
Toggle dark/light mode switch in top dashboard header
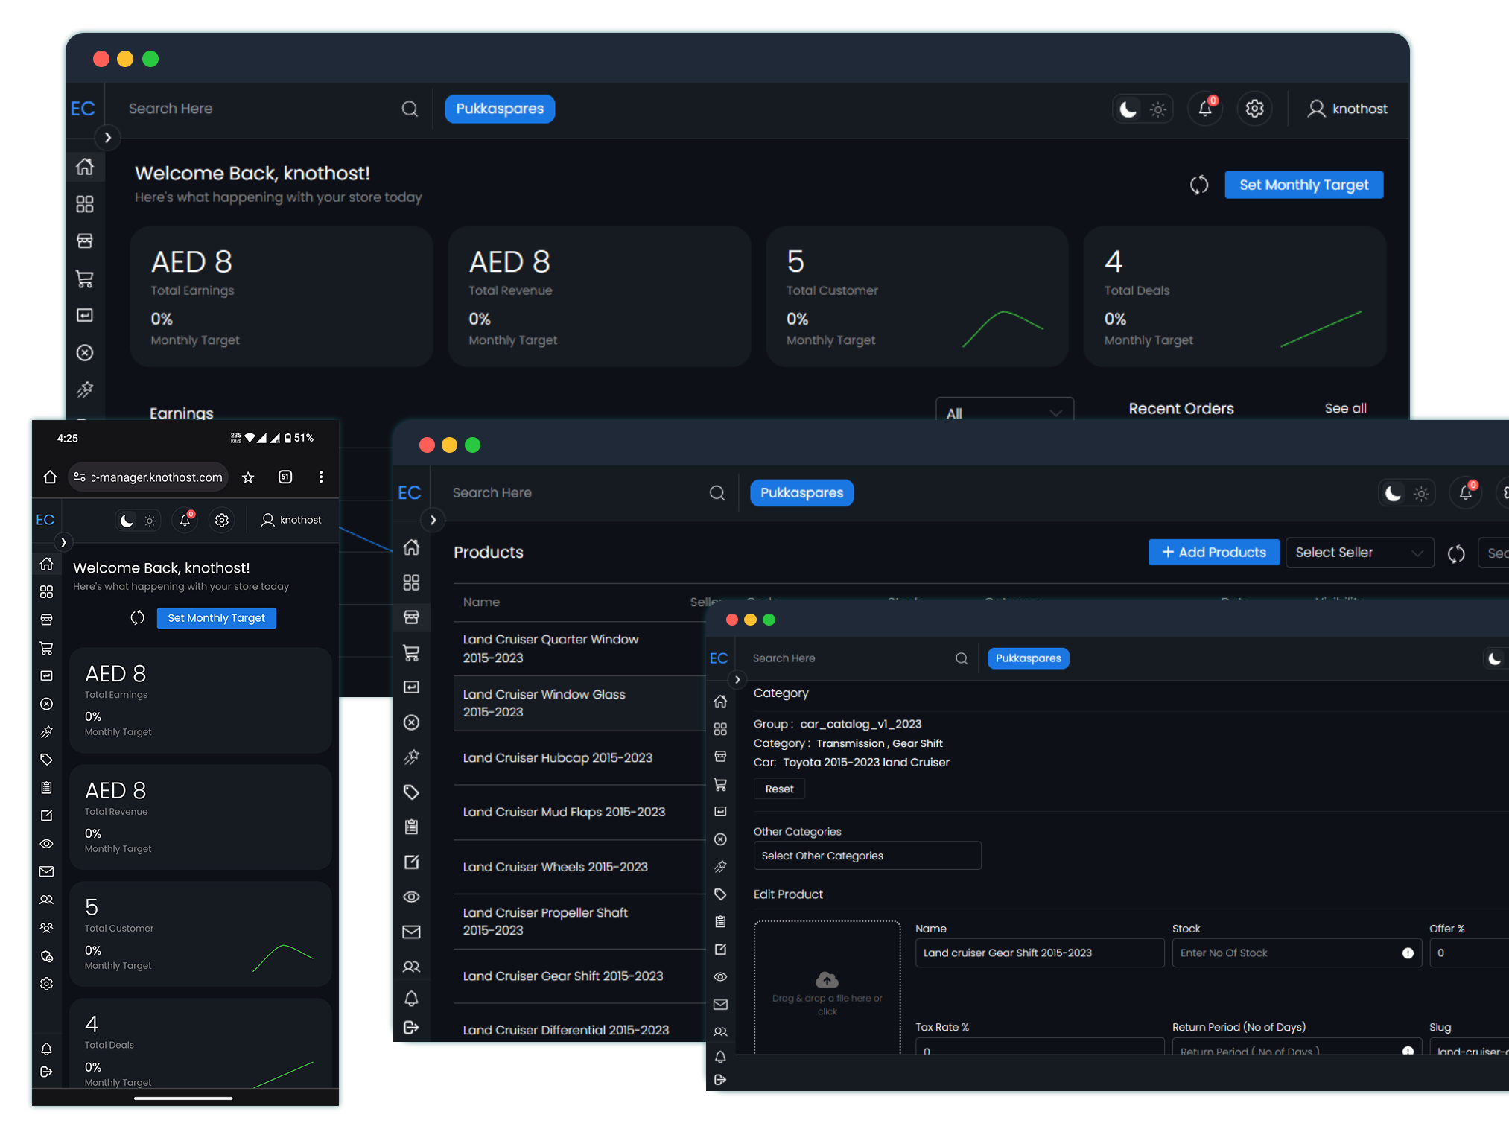(x=1143, y=109)
